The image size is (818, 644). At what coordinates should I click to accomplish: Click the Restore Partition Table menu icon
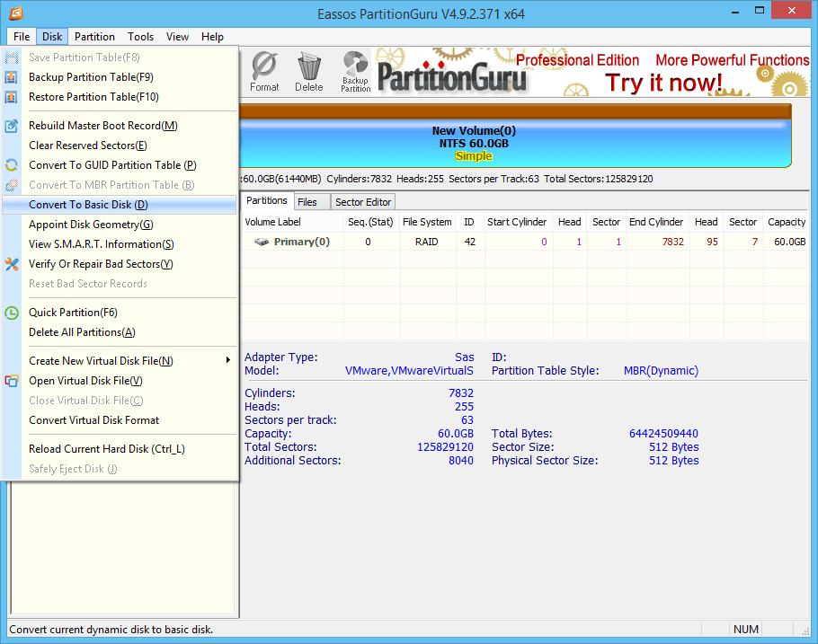(11, 97)
